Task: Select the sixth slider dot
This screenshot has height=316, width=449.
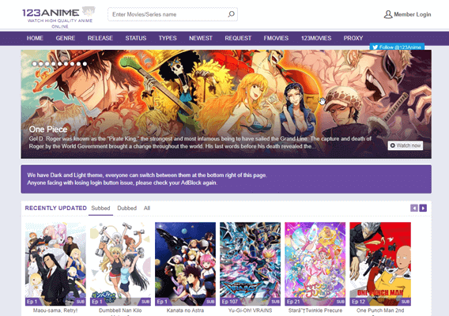Action: [x=66, y=64]
